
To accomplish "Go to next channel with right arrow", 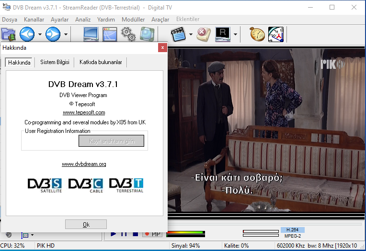I will [x=53, y=34].
